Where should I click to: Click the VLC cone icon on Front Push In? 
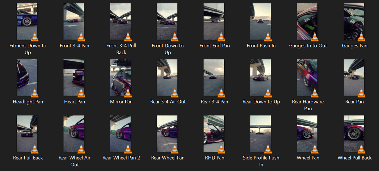pyautogui.click(x=268, y=36)
